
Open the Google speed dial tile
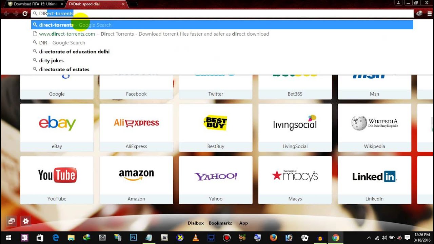[x=57, y=87]
